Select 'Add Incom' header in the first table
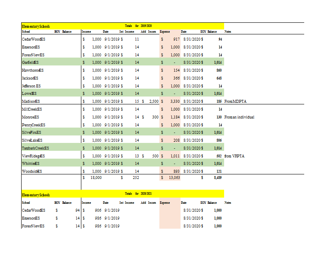This screenshot has height=256, width=332. [148, 32]
